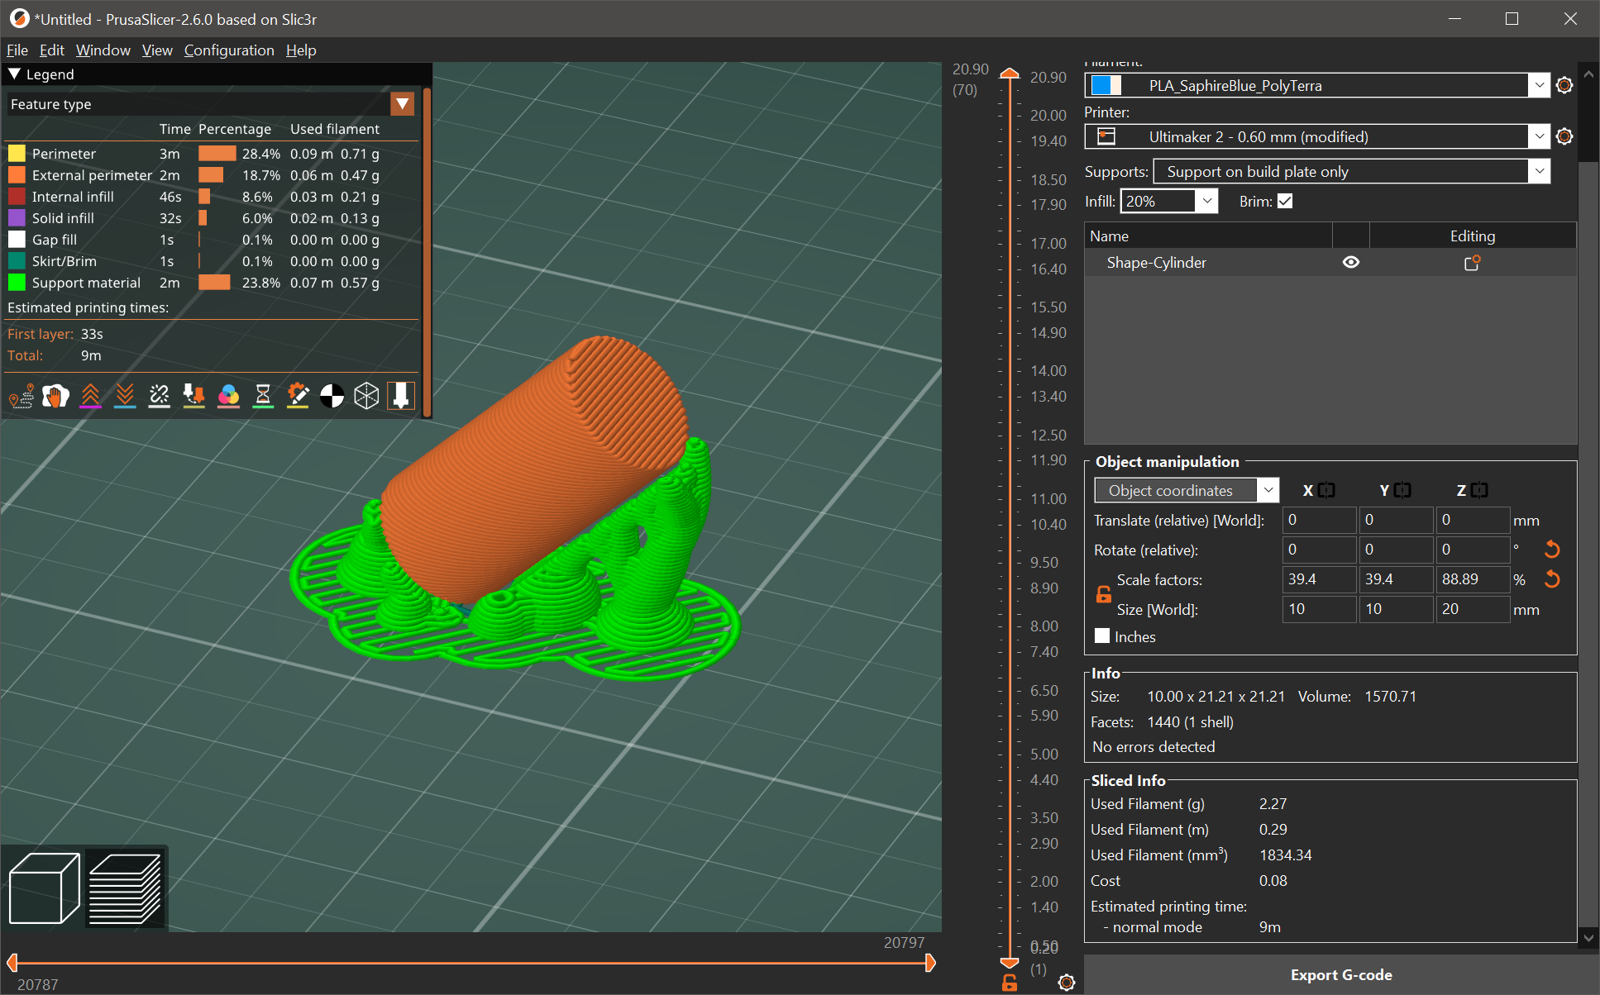
Task: Enable the Inches checkbox
Action: (1102, 636)
